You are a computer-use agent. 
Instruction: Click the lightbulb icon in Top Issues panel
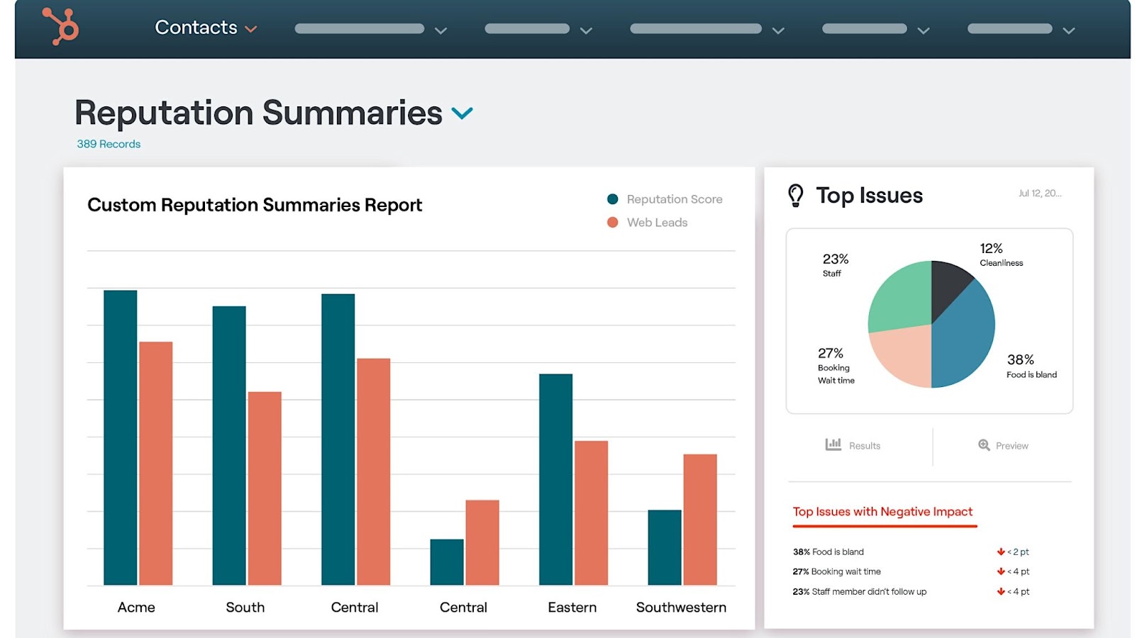(x=796, y=194)
